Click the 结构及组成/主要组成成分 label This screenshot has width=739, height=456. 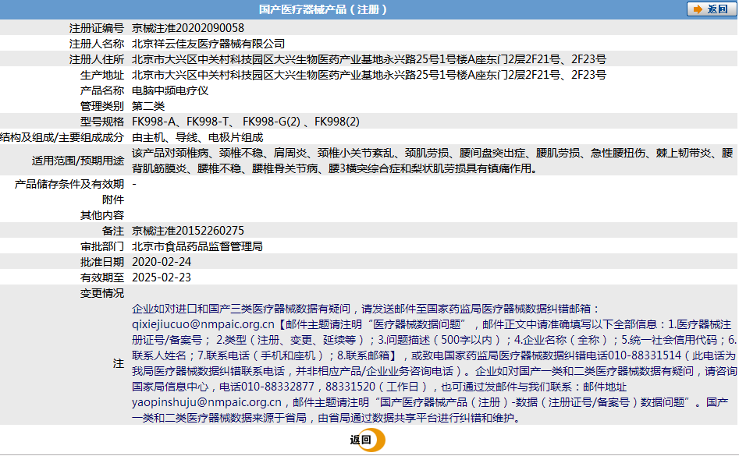point(62,137)
